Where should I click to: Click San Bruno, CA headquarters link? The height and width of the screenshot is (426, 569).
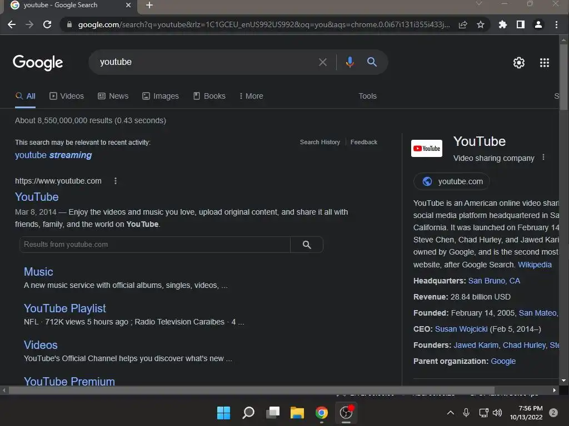494,281
